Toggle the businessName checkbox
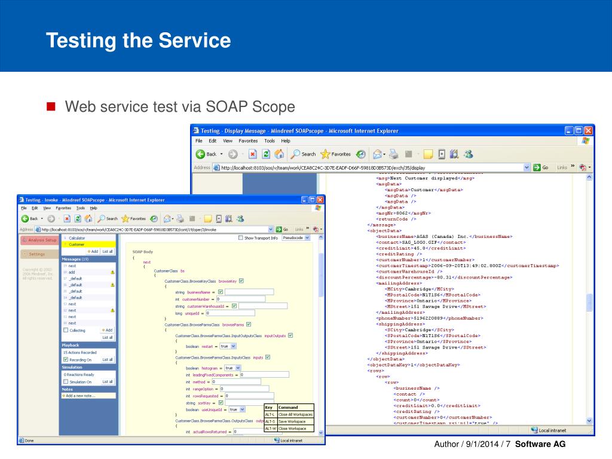The height and width of the screenshot is (459, 612). point(221,292)
